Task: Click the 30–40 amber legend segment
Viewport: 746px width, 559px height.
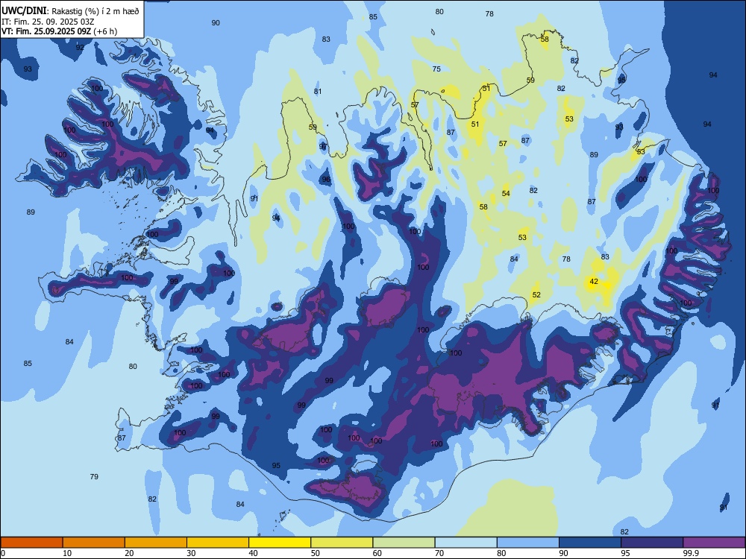Action: click(218, 543)
